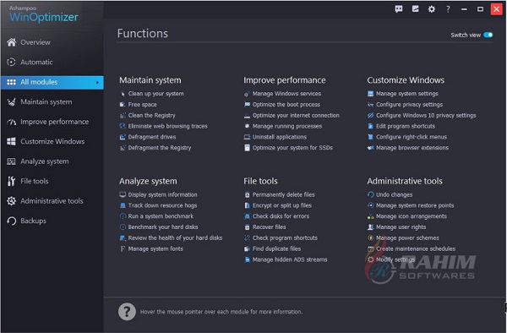Click the Manage system settings icon

(x=371, y=94)
